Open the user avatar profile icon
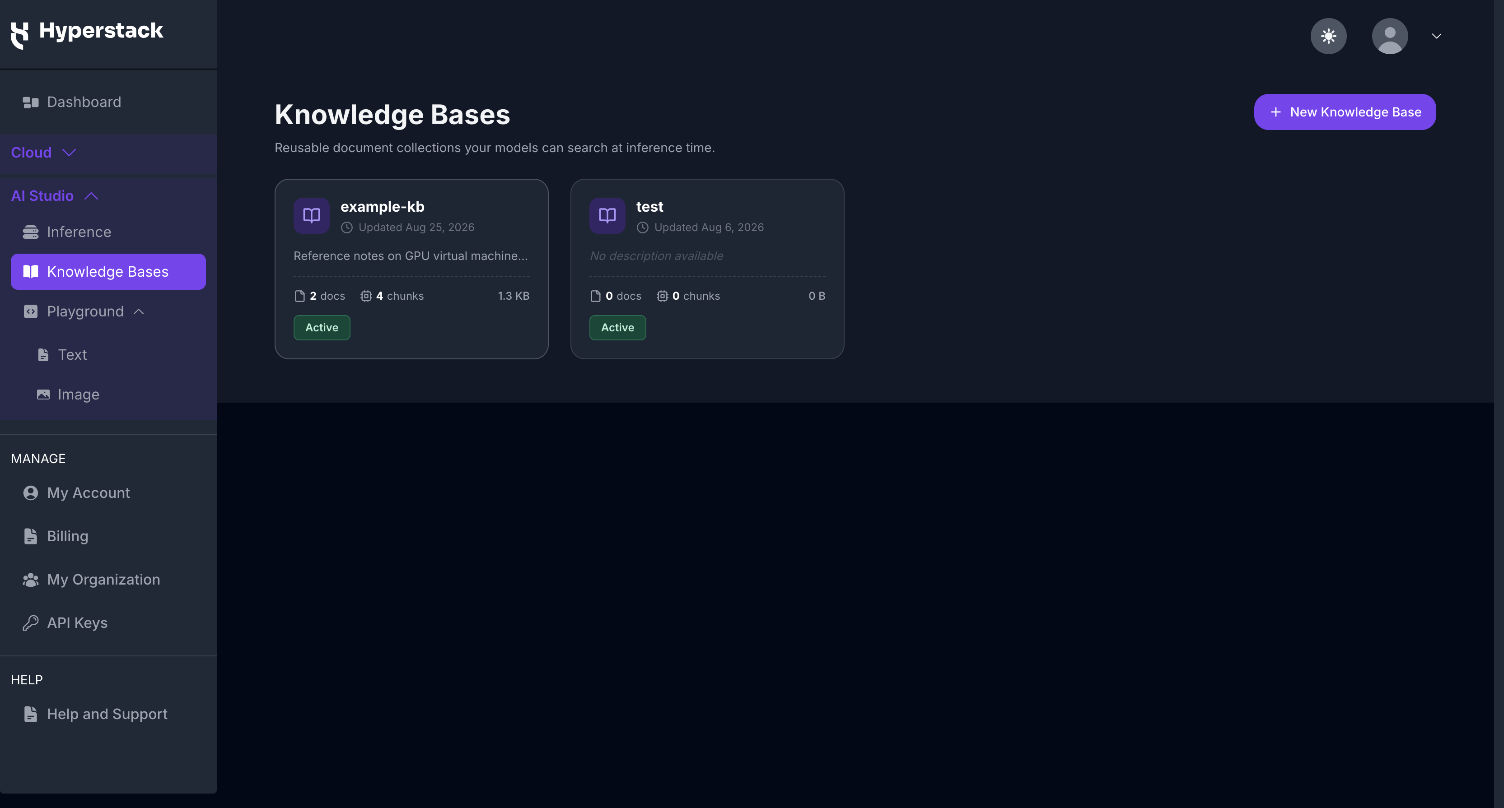Screen dimensions: 1504x808 tap(1390, 36)
